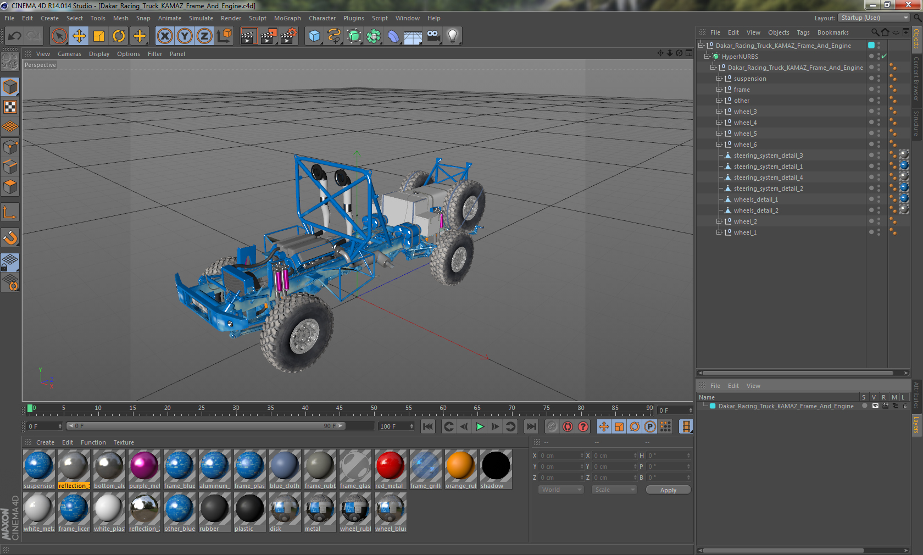Image resolution: width=923 pixels, height=555 pixels.
Task: Open viewport Cameras menu
Action: [x=69, y=54]
